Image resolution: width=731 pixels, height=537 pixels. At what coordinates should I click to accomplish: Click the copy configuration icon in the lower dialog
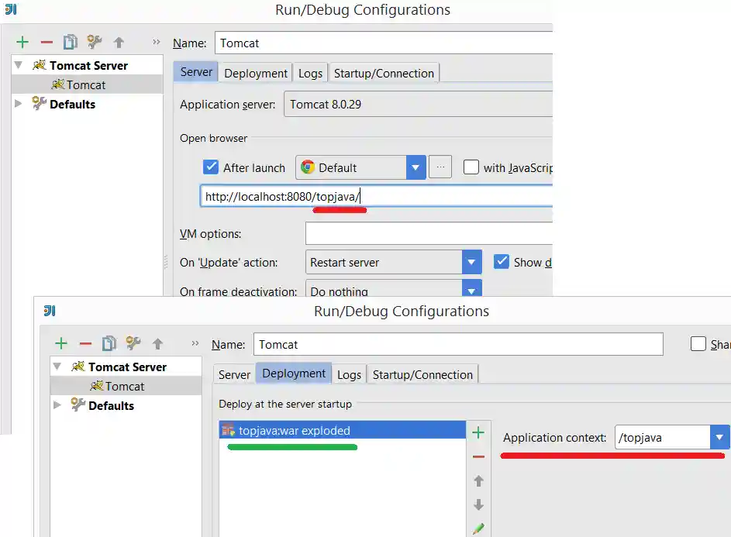(109, 343)
